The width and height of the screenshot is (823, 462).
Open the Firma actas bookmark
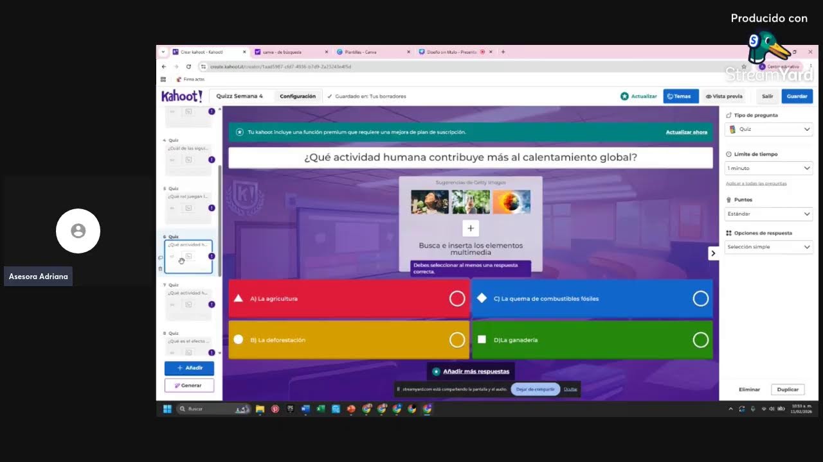pos(190,80)
